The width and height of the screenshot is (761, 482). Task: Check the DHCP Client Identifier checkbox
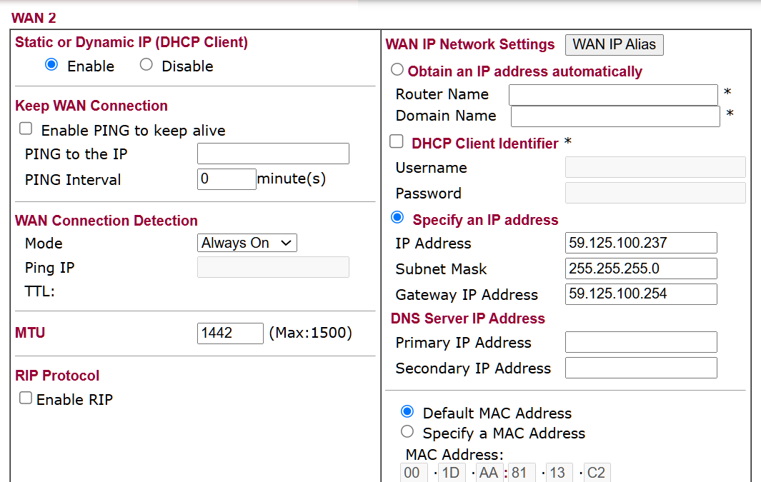click(x=397, y=142)
